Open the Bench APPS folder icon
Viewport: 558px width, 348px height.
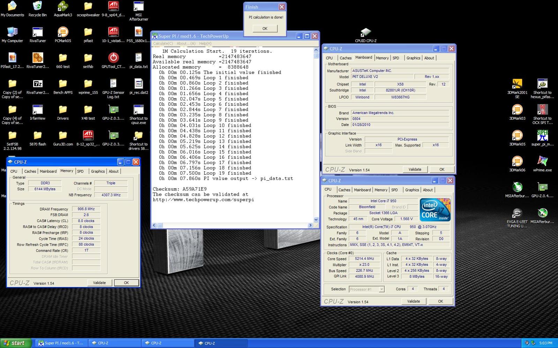[63, 86]
